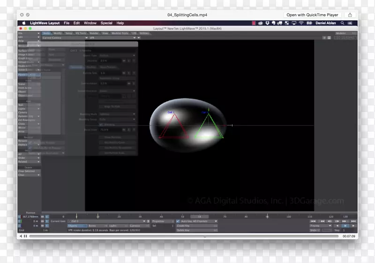Click the Quick Look share icon
The height and width of the screenshot is (263, 375).
tap(350, 15)
